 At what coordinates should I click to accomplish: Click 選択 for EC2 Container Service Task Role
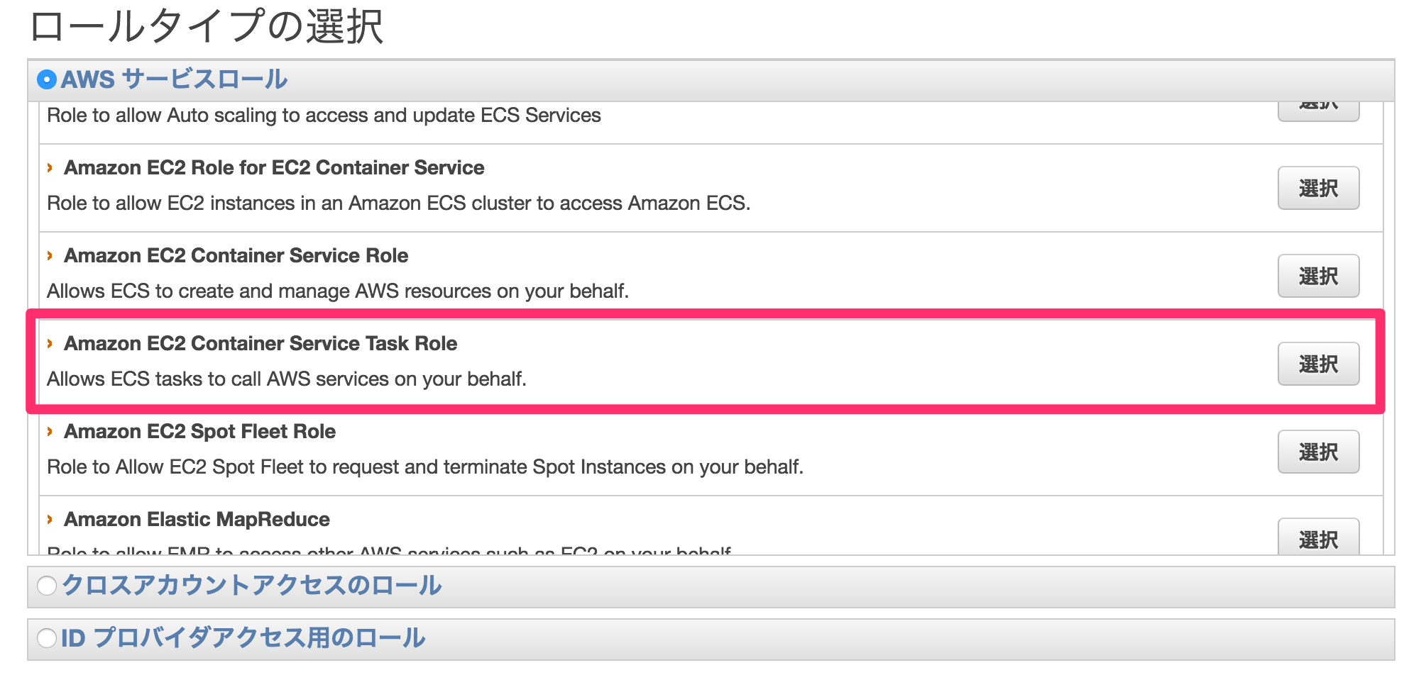pos(1318,364)
